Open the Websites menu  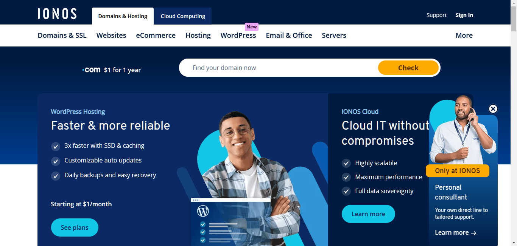(111, 36)
